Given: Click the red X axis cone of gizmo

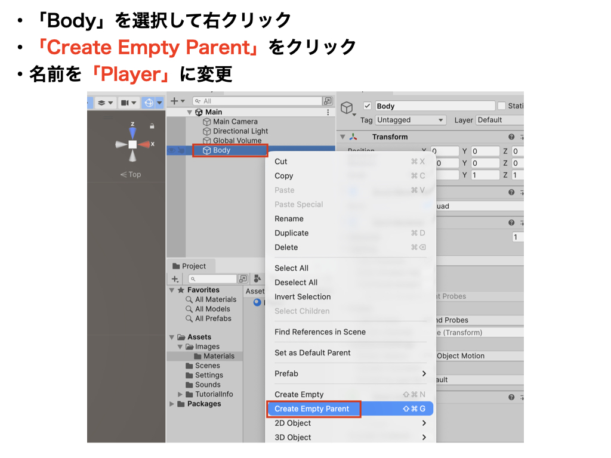Looking at the screenshot, I should click(x=145, y=144).
